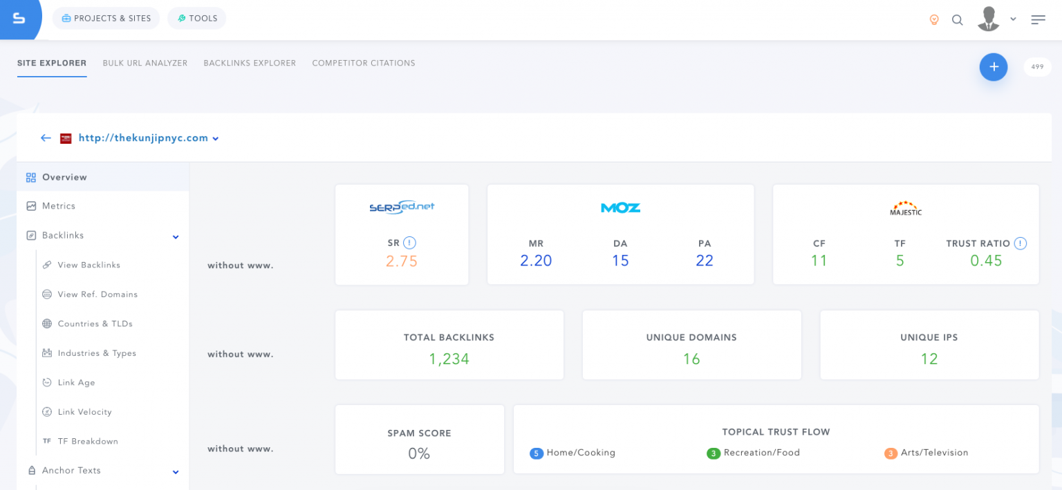Open View Backlinks
This screenshot has width=1062, height=490.
tap(89, 265)
